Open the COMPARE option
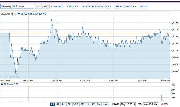 57,6
